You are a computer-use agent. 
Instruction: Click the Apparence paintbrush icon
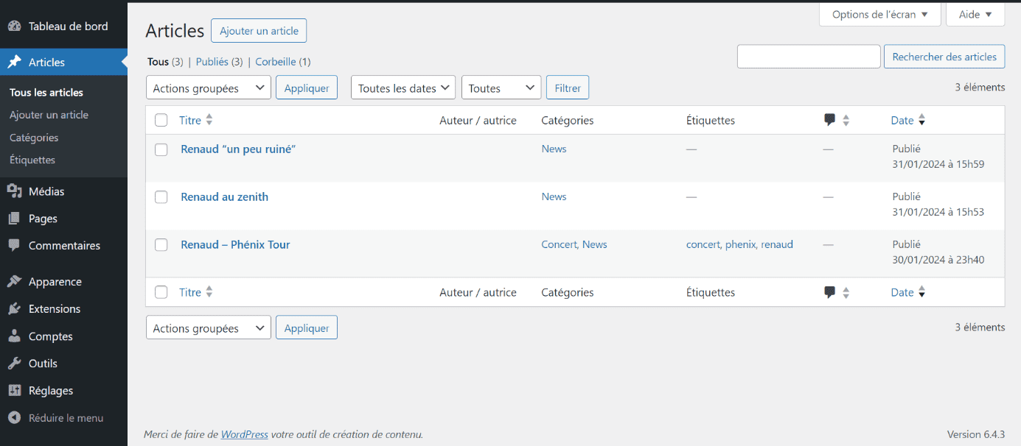pyautogui.click(x=14, y=282)
